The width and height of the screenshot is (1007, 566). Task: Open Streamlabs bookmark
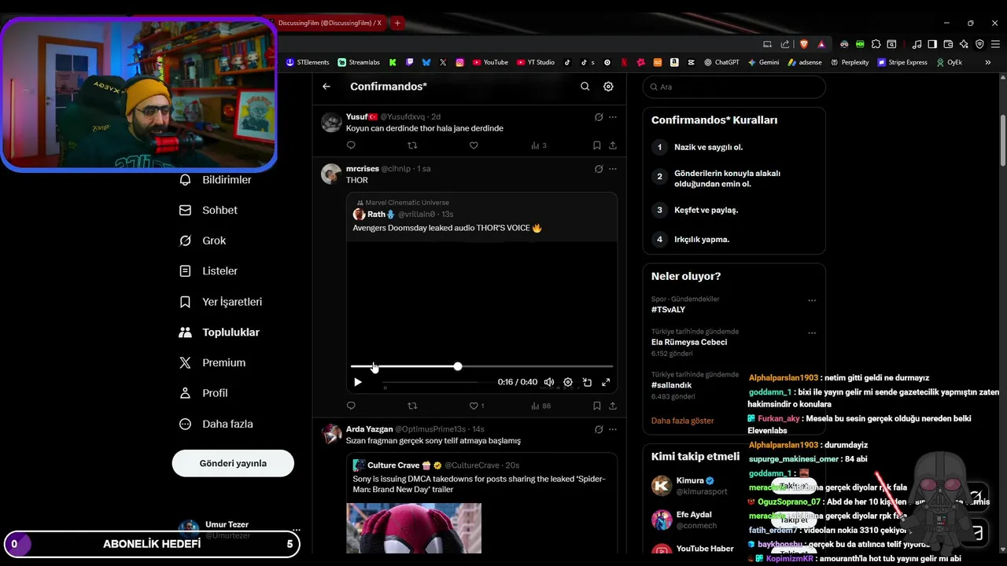coord(359,62)
